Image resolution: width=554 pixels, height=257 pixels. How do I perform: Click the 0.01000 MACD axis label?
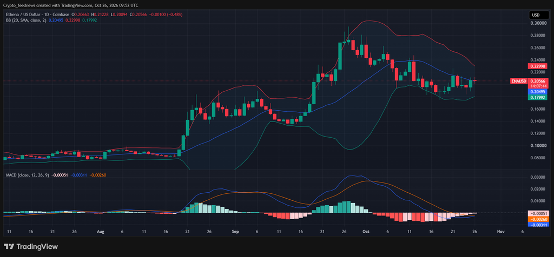[539, 201]
